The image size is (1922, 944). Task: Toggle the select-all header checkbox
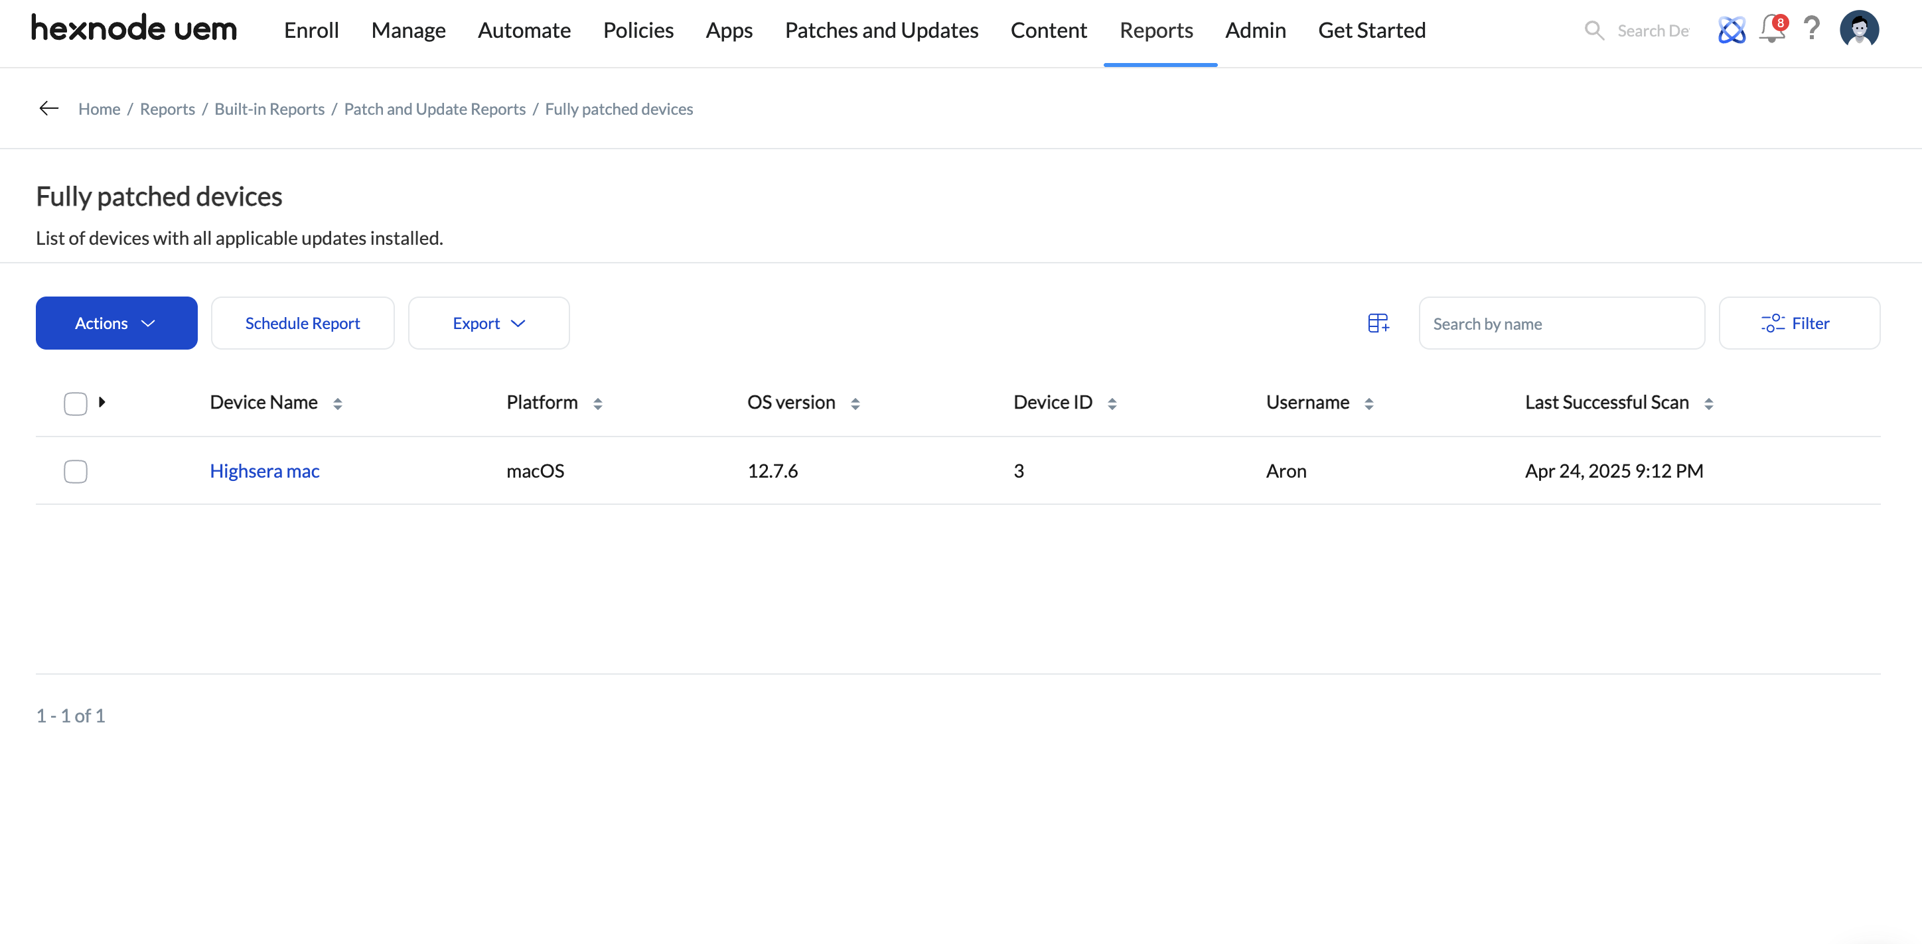(76, 403)
